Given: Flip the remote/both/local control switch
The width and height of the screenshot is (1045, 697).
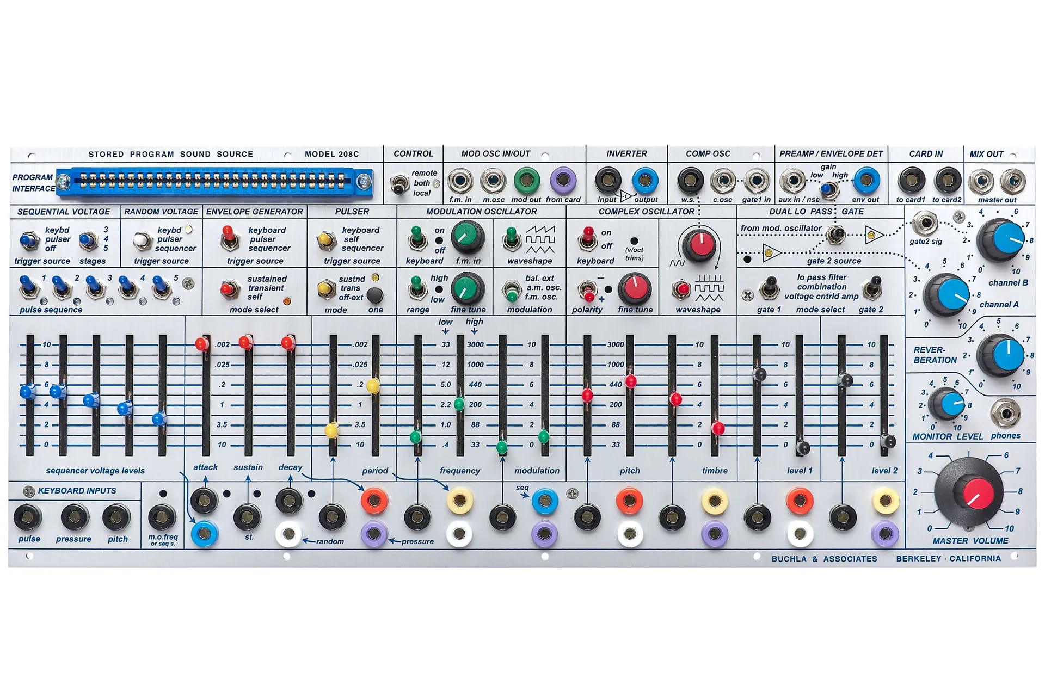Looking at the screenshot, I should 399,184.
